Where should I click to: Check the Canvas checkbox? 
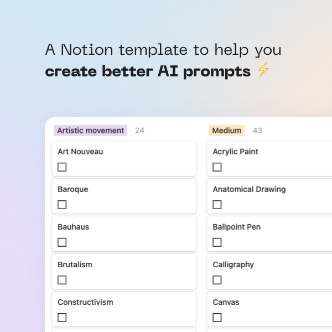point(217,318)
